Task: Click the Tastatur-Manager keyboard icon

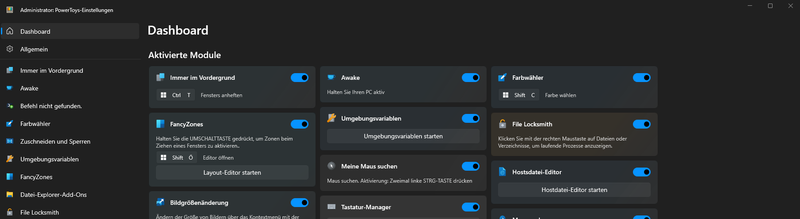Action: 332,207
